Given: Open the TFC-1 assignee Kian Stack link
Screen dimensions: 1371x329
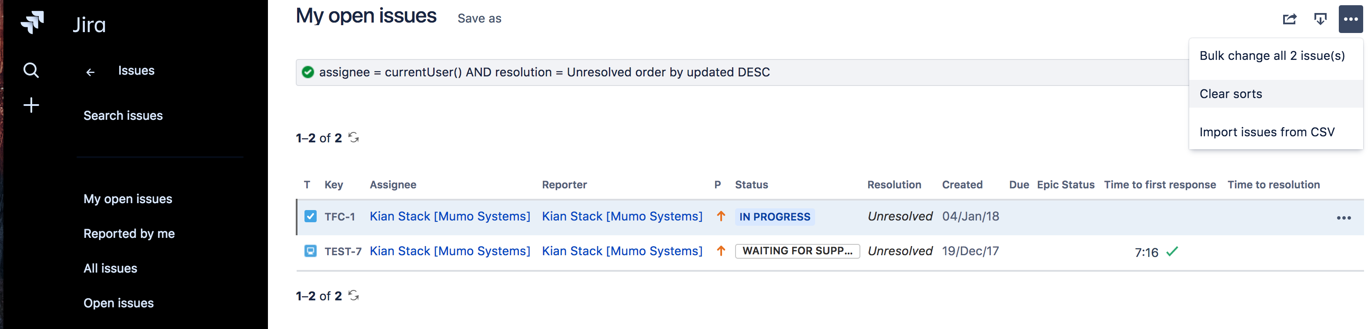Looking at the screenshot, I should [x=450, y=216].
